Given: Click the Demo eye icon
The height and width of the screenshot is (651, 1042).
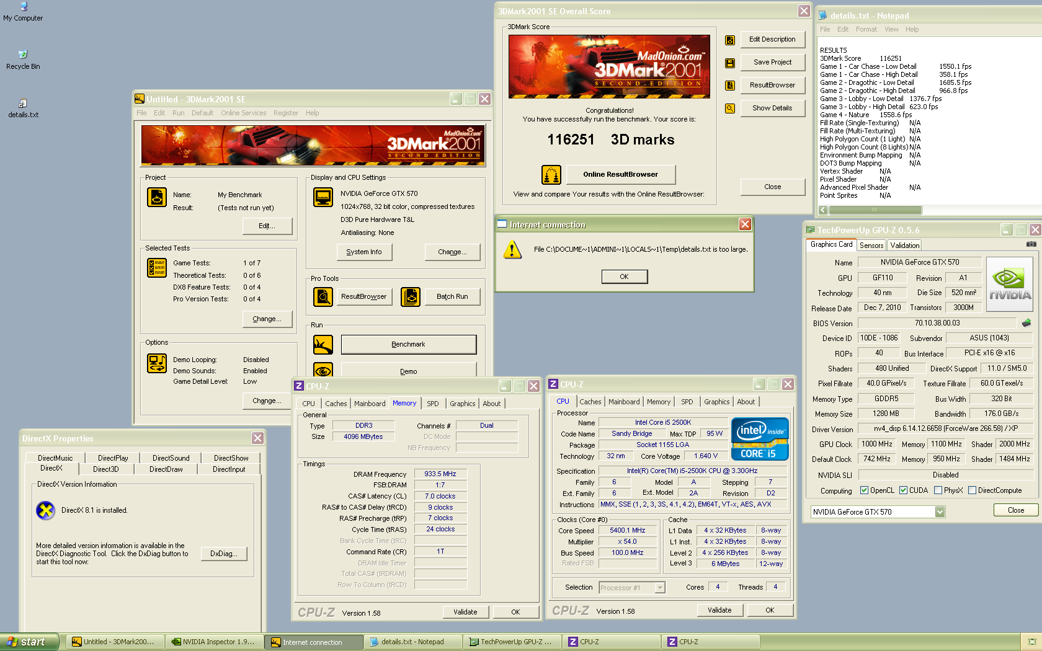Looking at the screenshot, I should (323, 370).
